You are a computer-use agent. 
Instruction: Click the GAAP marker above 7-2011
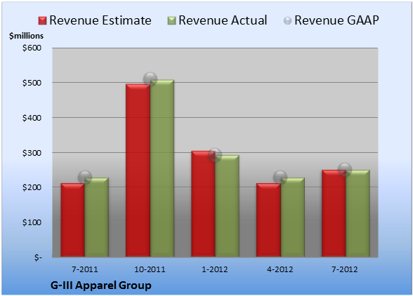point(85,177)
